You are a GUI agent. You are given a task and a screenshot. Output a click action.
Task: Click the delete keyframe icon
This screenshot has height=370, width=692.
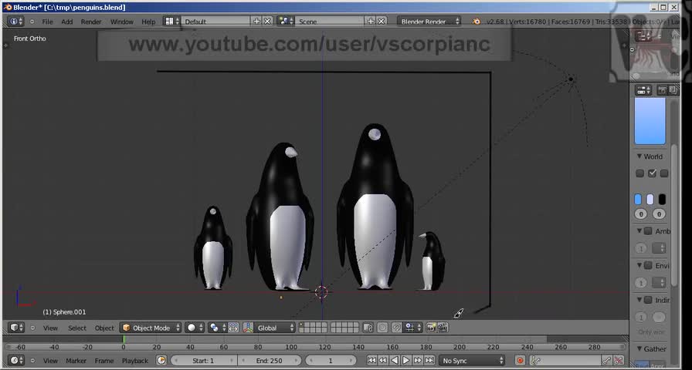tap(619, 360)
